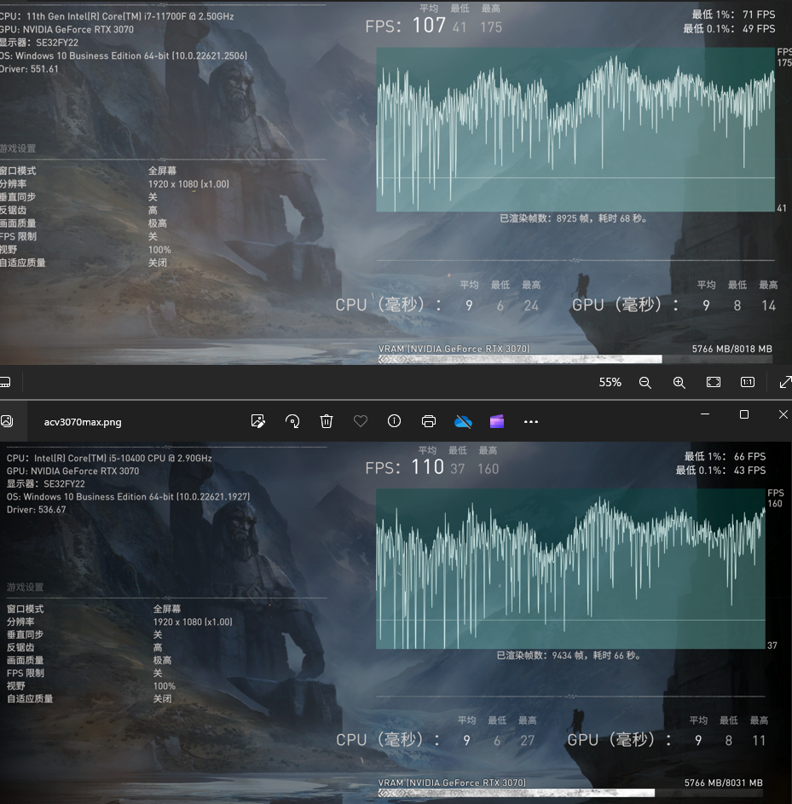Click the 5766 MB/8031 MB VRAM value
This screenshot has height=804, width=792.
click(x=723, y=783)
